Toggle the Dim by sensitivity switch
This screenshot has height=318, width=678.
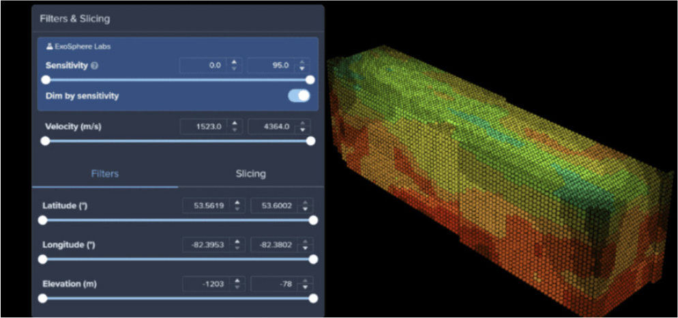[299, 96]
